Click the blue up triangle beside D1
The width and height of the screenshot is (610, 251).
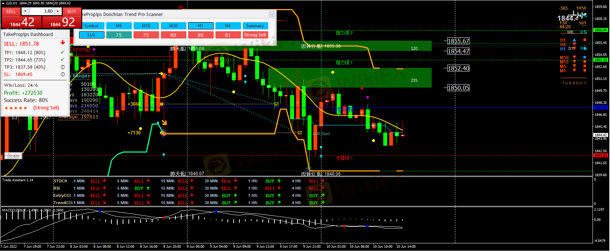click(574, 40)
